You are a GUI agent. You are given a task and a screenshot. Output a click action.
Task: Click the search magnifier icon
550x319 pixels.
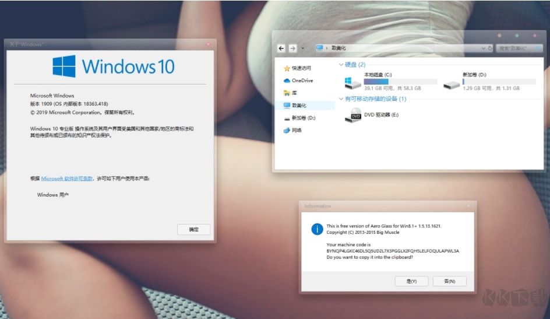[538, 48]
